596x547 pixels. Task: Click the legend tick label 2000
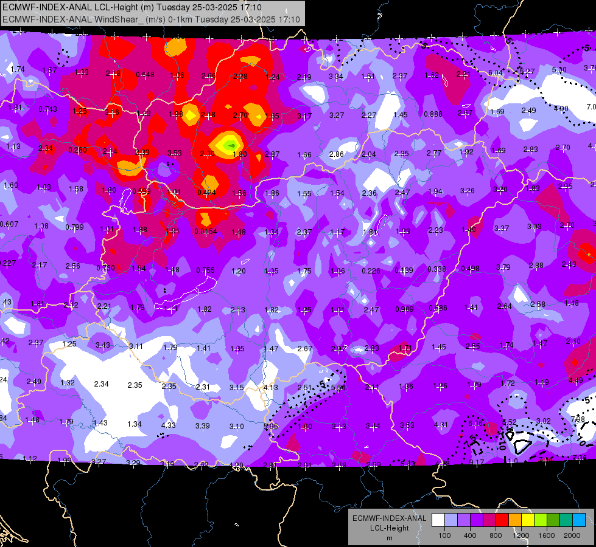pos(572,535)
